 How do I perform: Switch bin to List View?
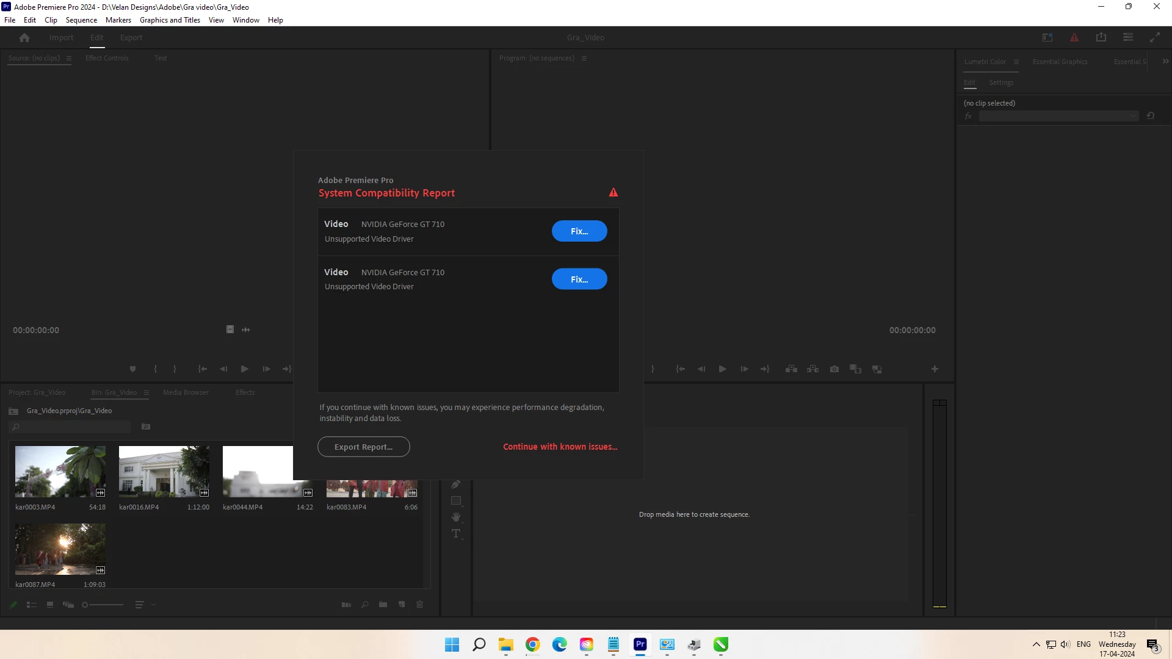pos(32,605)
